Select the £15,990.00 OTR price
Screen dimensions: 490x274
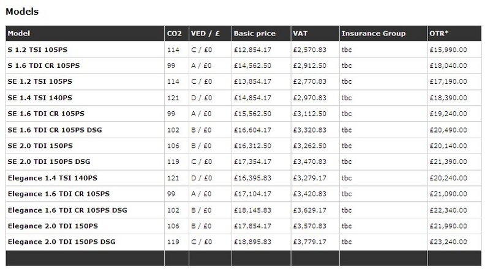(x=448, y=50)
